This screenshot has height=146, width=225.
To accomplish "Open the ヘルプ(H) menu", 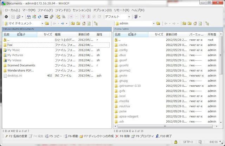I will 138,10.
